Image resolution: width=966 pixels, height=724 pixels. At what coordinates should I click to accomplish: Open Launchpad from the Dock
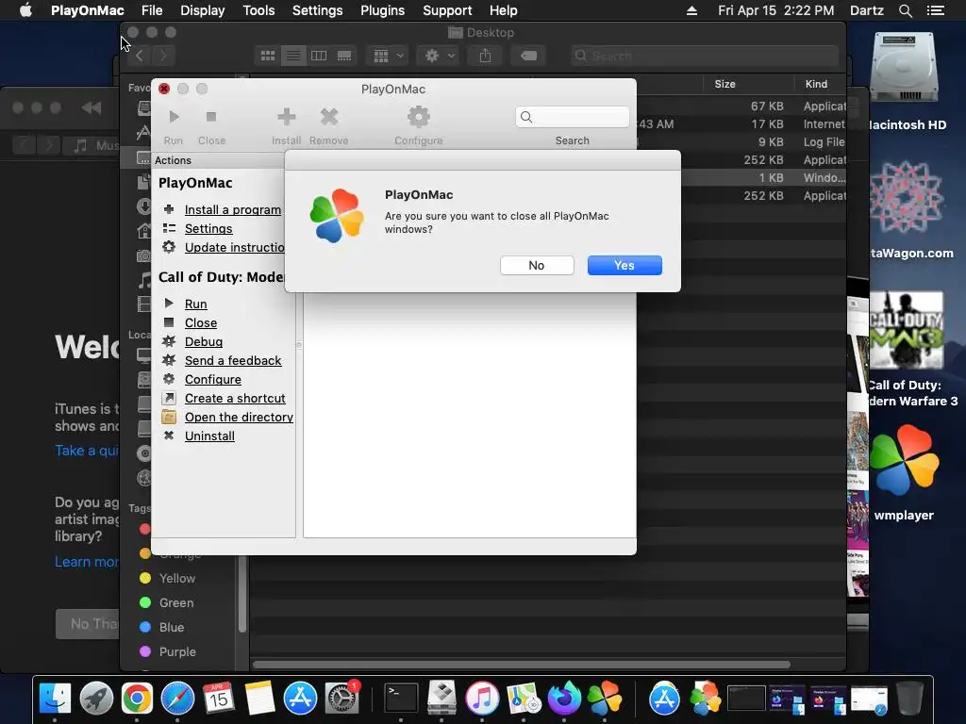coord(96,699)
